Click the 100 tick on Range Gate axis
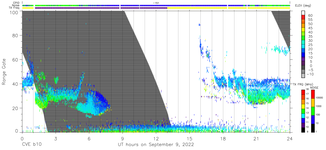This screenshot has width=326, height=150. pyautogui.click(x=14, y=12)
